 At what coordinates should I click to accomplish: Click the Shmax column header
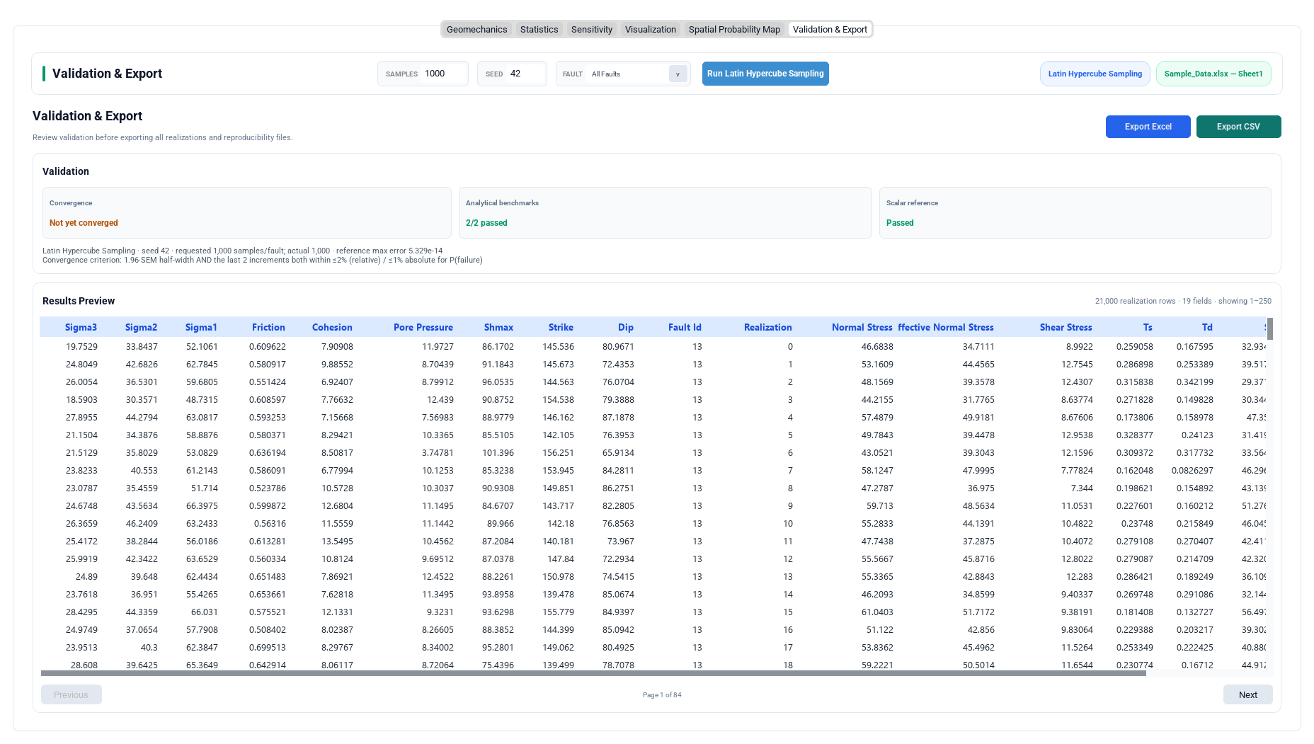[x=498, y=327]
